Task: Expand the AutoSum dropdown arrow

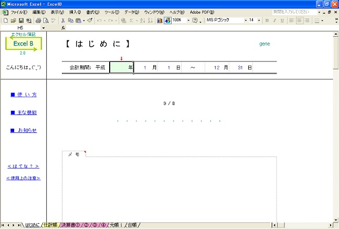Action: [136, 20]
